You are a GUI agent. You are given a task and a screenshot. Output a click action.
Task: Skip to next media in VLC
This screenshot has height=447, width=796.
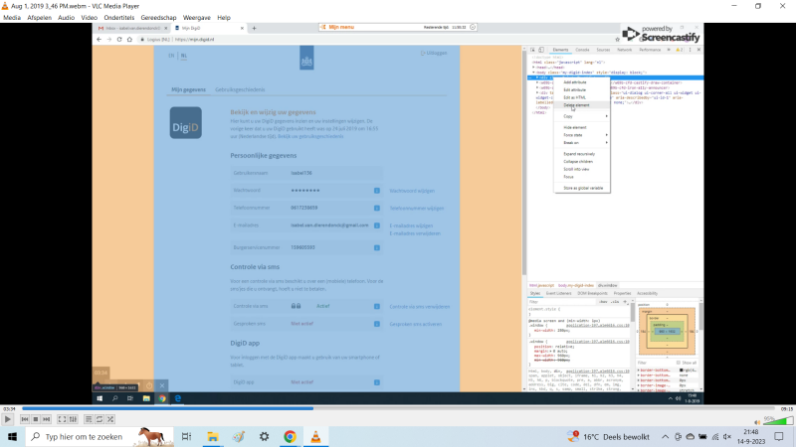pyautogui.click(x=46, y=420)
